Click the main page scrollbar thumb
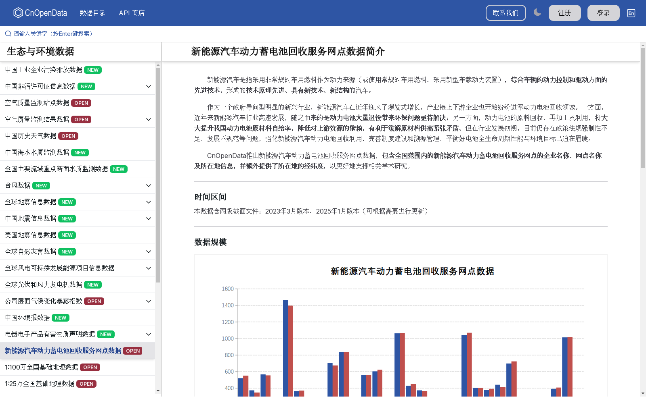The height and width of the screenshot is (403, 646). (x=643, y=108)
